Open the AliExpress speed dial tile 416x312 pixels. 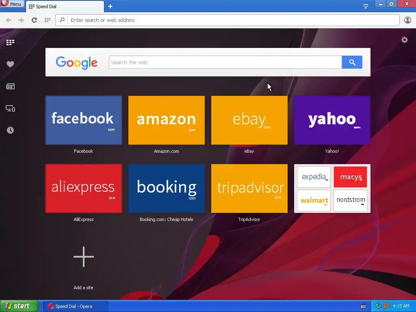84,188
